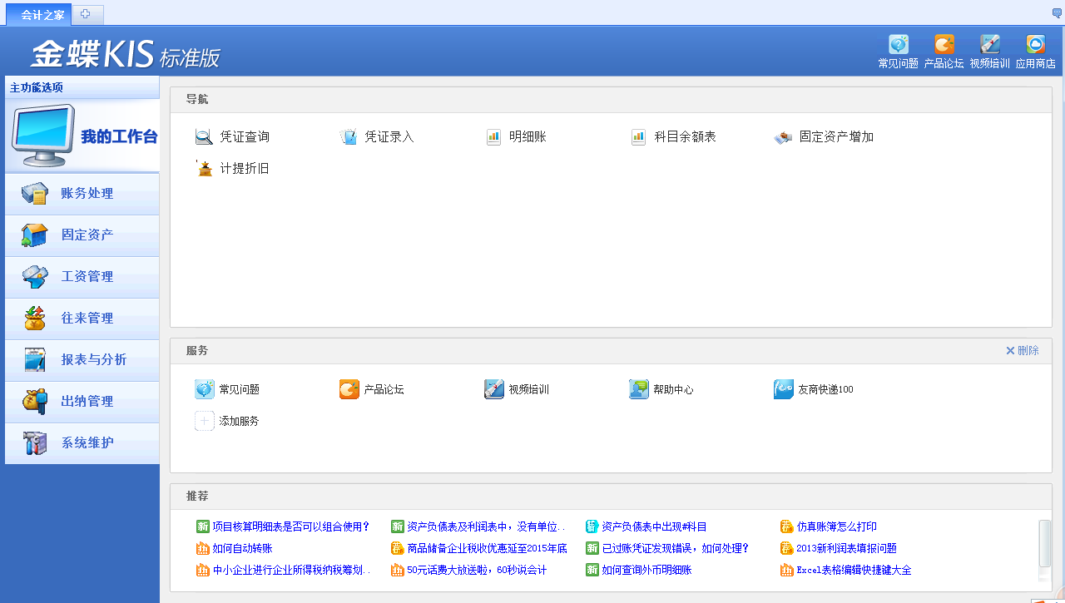Open link Excel表格编辑快捷键大全
Screen dimensions: 1065x603
854,570
